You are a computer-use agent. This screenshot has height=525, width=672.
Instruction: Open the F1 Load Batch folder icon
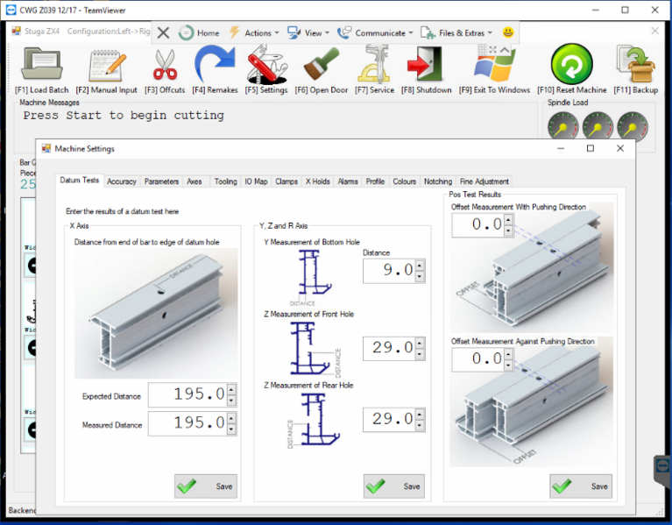41,64
